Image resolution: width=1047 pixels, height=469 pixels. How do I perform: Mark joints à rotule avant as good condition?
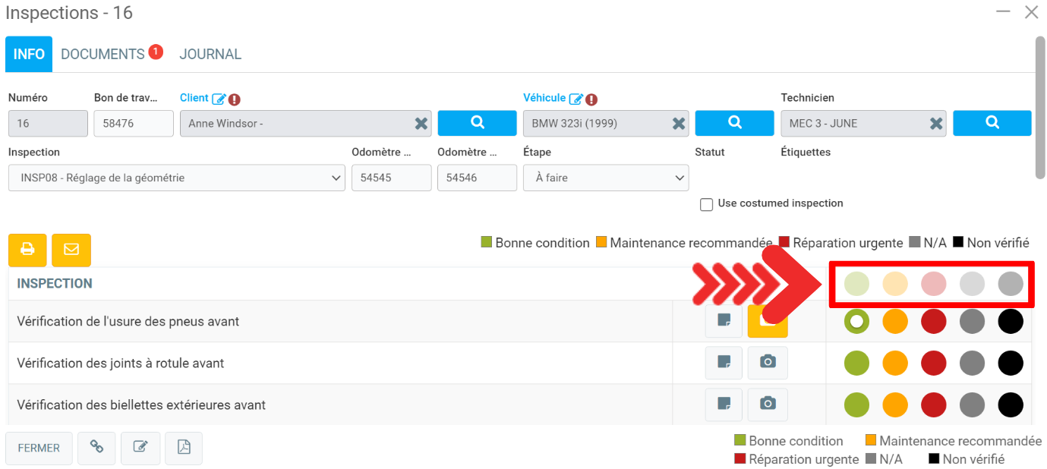point(856,363)
